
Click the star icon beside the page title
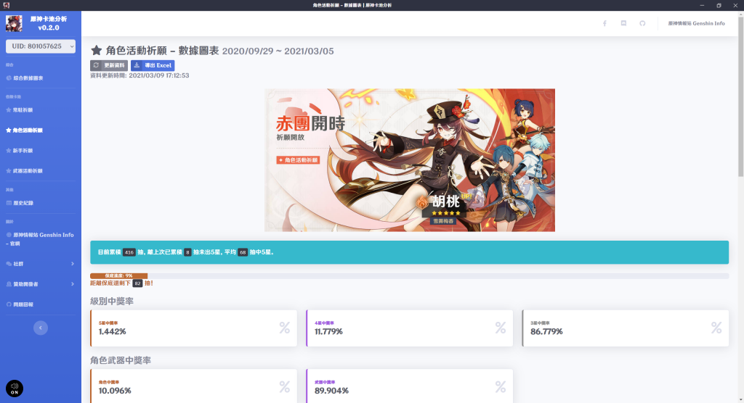tap(97, 50)
